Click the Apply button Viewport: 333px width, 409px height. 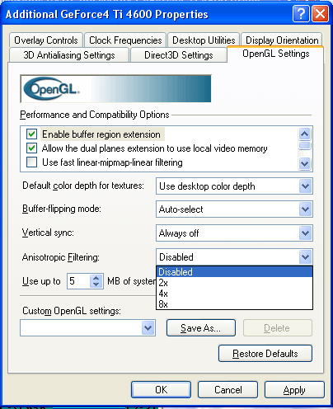click(294, 389)
